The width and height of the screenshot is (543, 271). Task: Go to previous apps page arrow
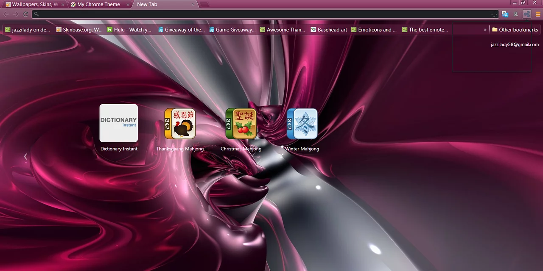point(25,156)
